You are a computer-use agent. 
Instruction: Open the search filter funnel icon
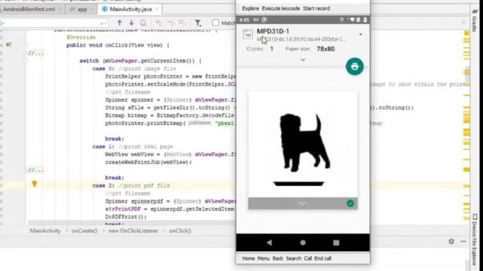click(198, 23)
